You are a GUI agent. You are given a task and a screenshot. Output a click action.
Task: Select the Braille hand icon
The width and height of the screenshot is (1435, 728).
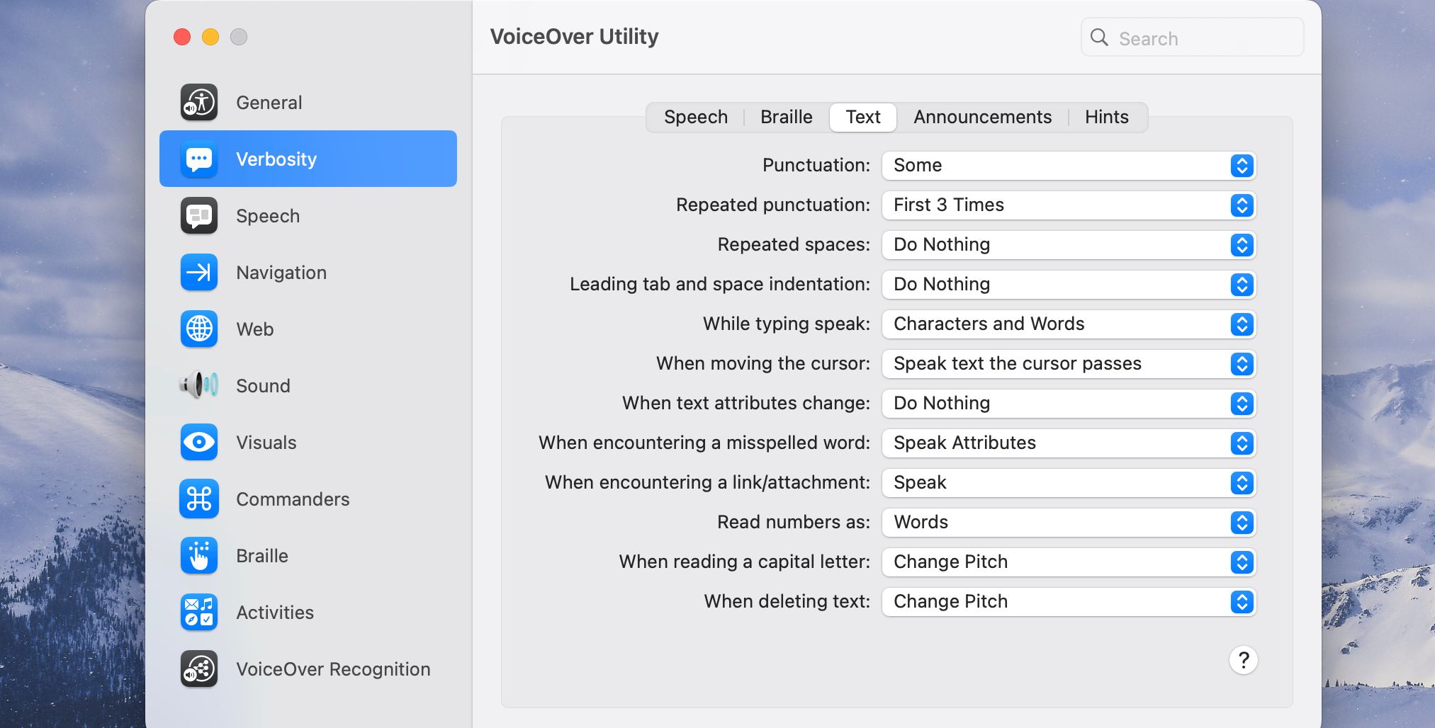coord(199,556)
